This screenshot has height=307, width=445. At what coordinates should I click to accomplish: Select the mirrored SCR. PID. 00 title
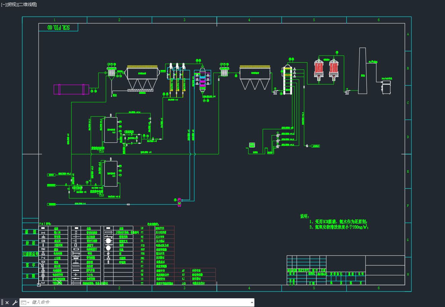59,28
